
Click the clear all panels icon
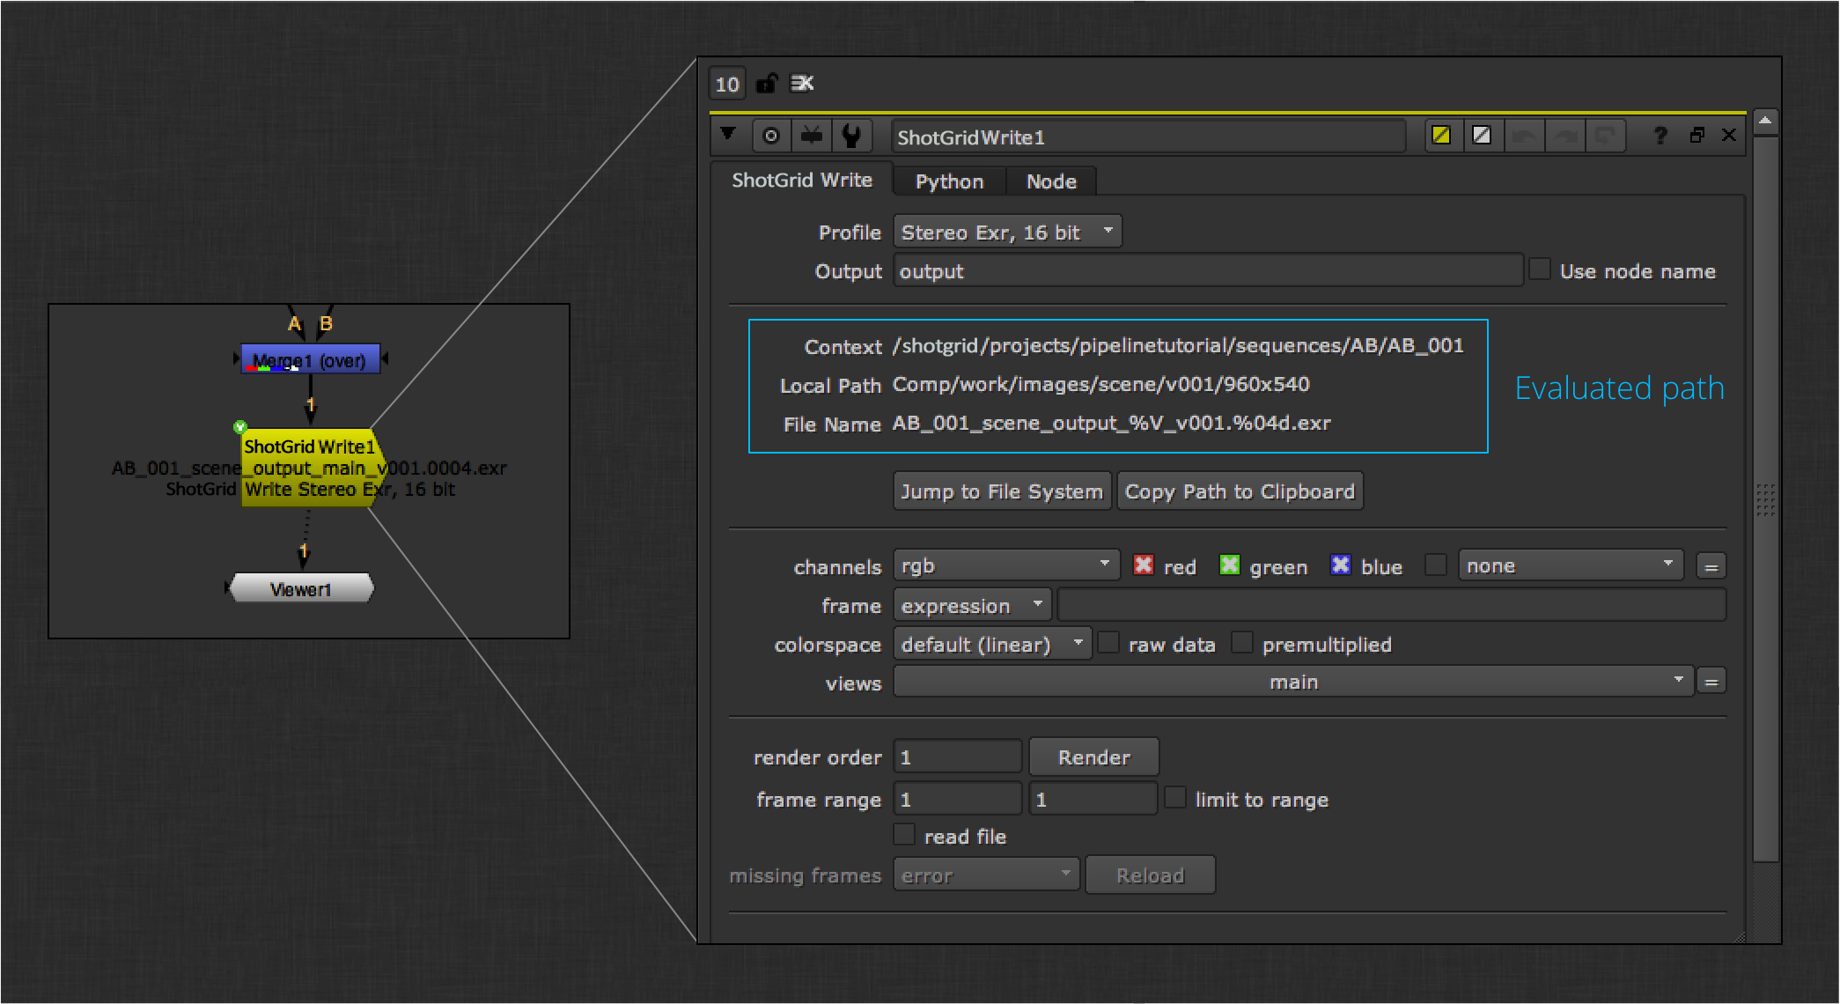(x=802, y=84)
